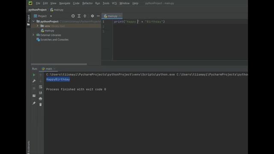The width and height of the screenshot is (274, 154).
Task: Open the Tools menu
Action: point(106,3)
